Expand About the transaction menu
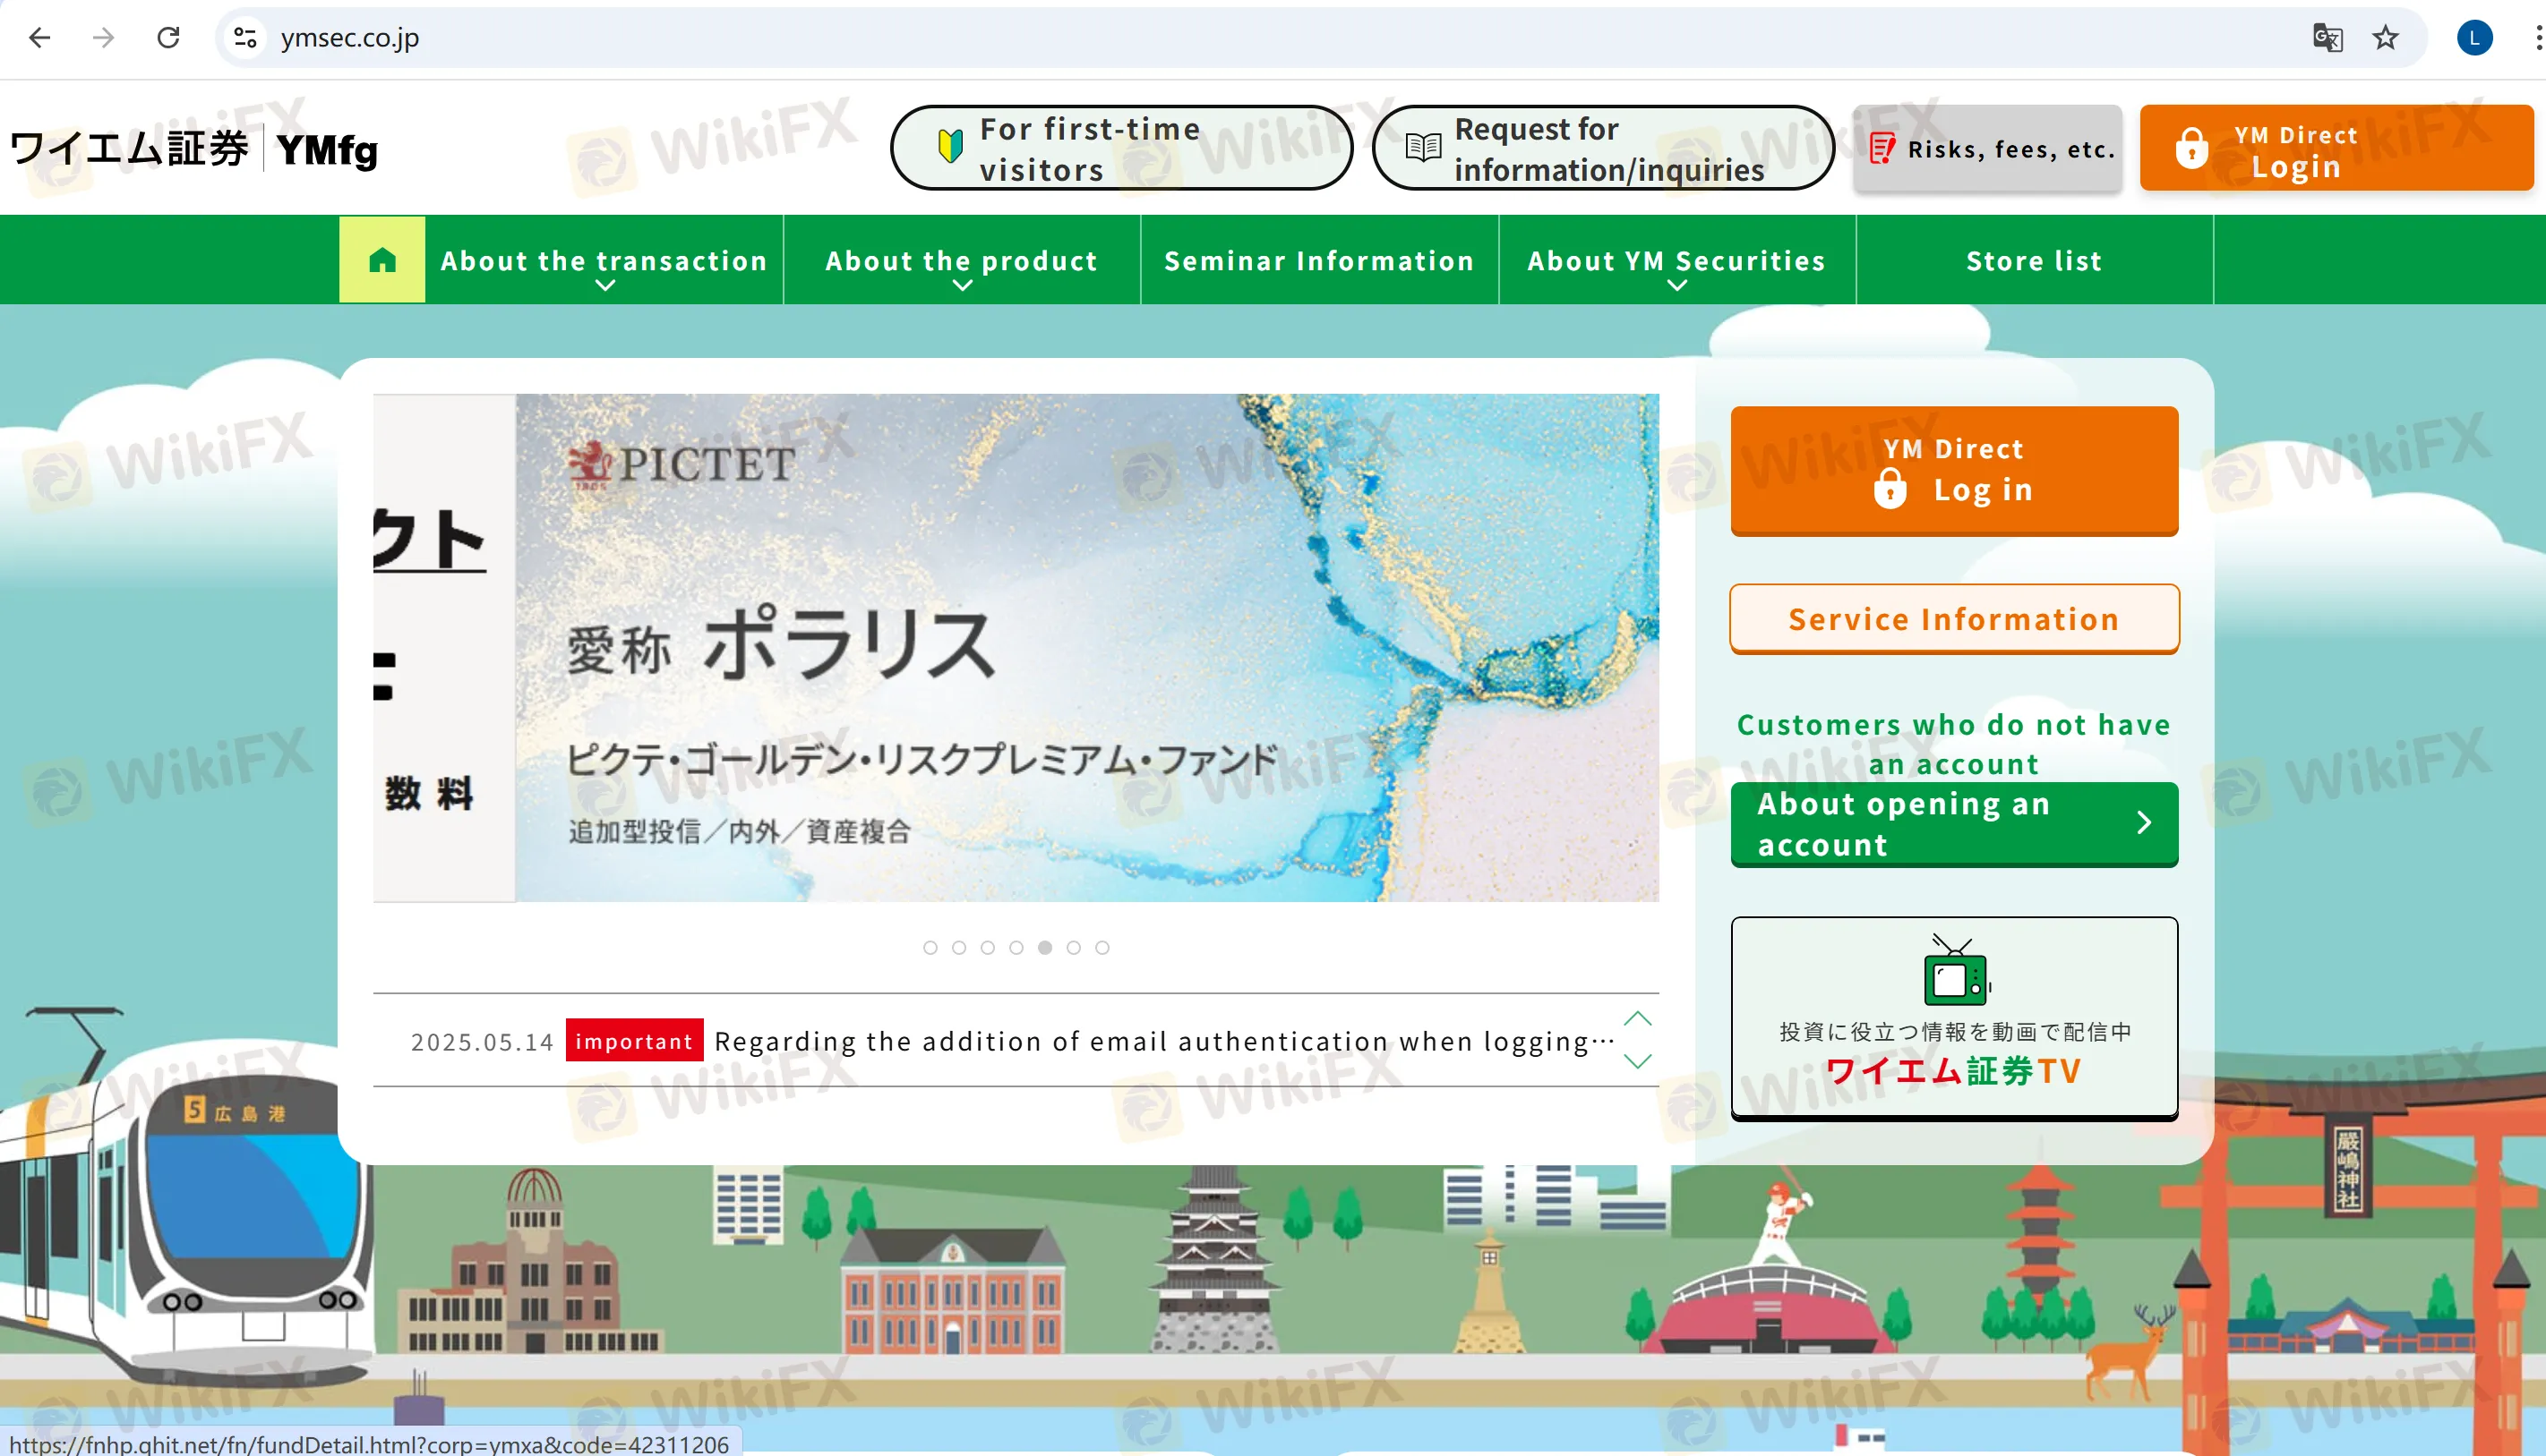2546x1456 pixels. click(604, 260)
